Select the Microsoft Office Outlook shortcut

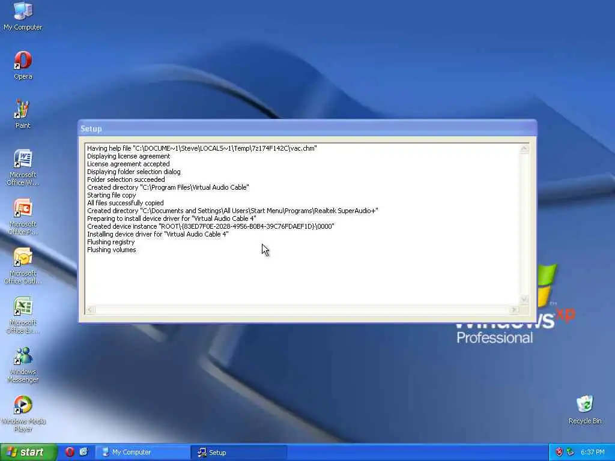[23, 266]
